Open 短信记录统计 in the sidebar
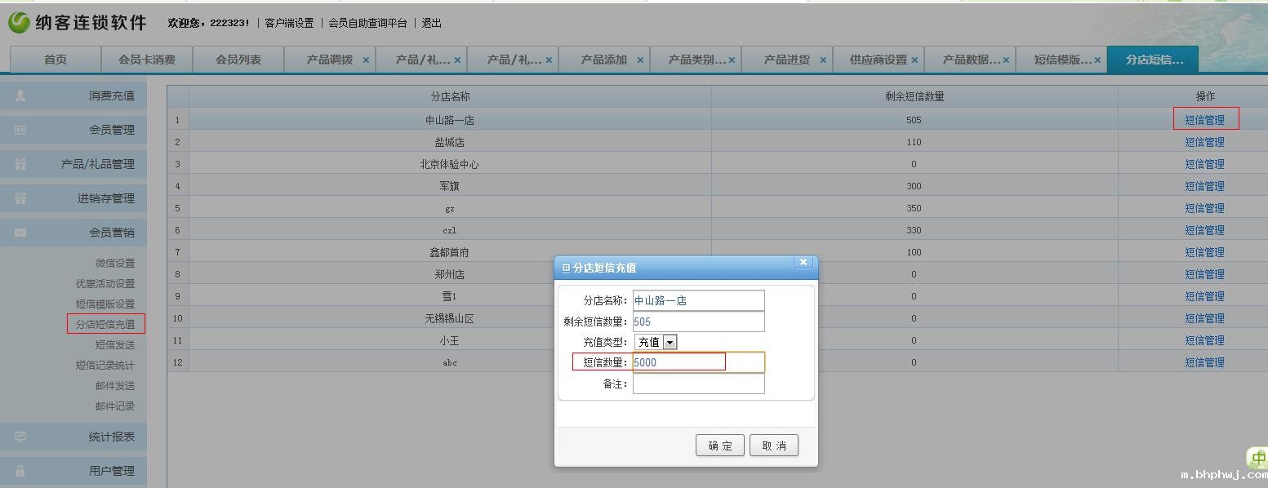This screenshot has width=1268, height=488. pyautogui.click(x=105, y=365)
